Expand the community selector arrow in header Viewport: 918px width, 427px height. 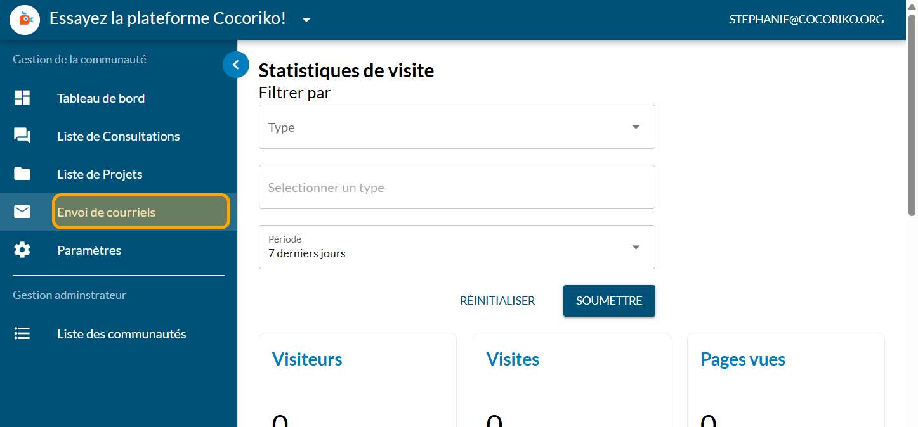(x=306, y=20)
